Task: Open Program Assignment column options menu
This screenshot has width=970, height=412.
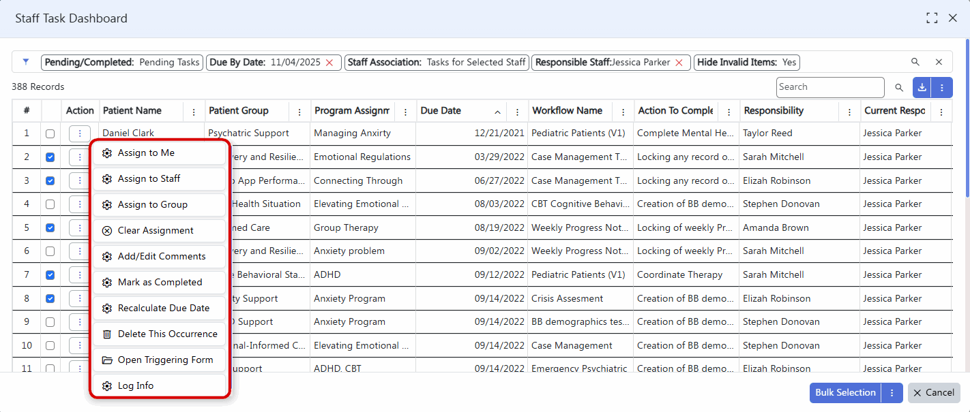Action: (406, 112)
